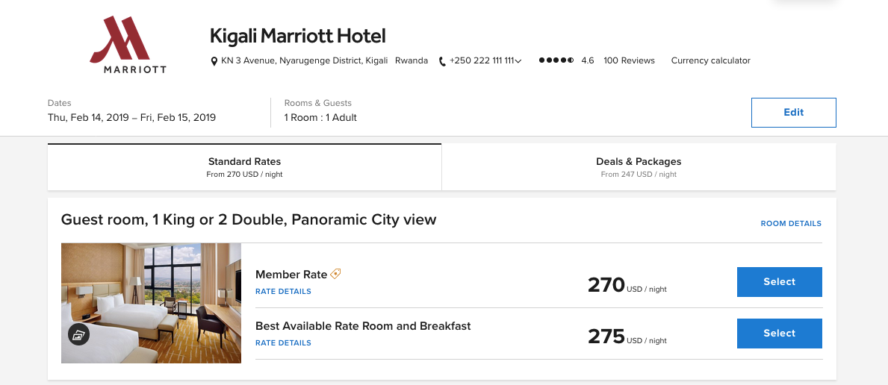
Task: Open the 100 Reviews link
Action: click(x=629, y=61)
